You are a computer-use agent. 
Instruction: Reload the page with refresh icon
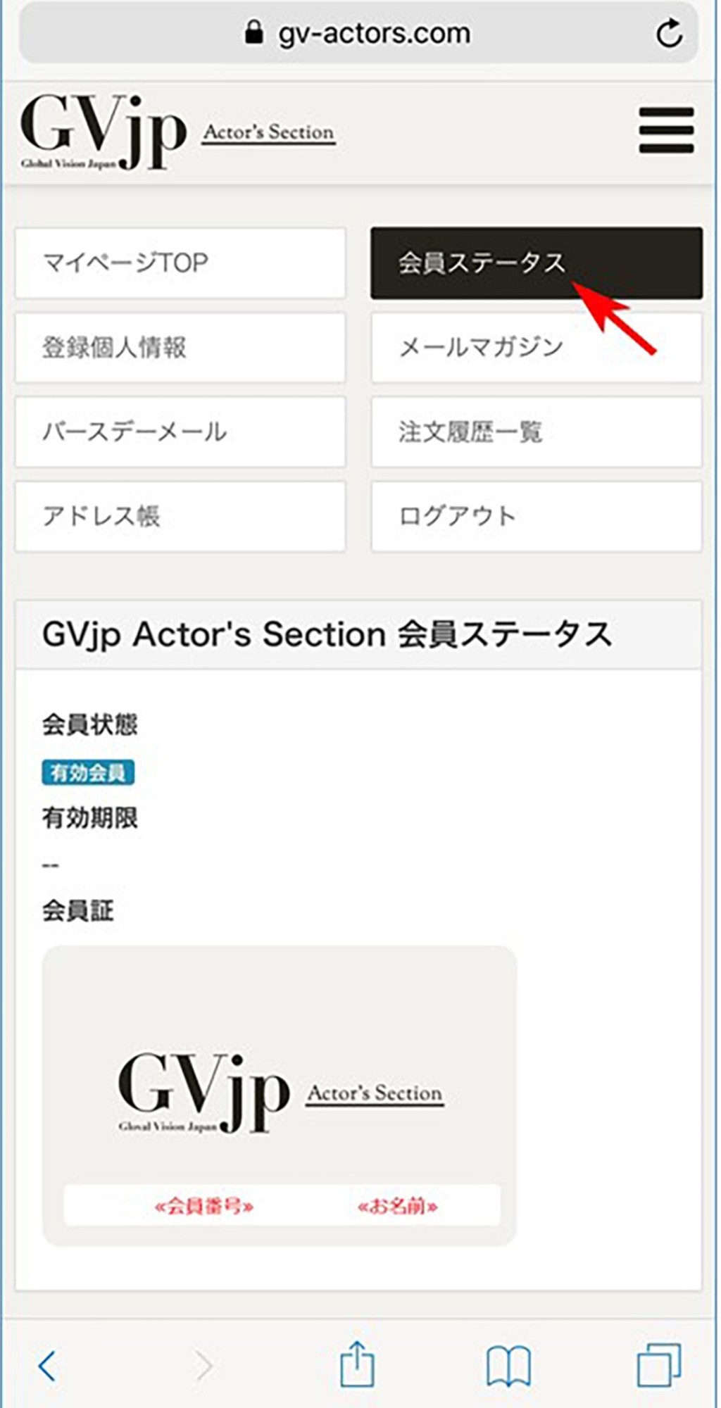(668, 33)
